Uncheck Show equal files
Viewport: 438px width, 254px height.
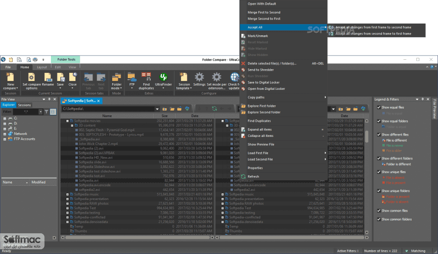point(379,107)
